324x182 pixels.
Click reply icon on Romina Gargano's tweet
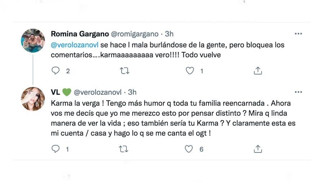[x=55, y=71]
